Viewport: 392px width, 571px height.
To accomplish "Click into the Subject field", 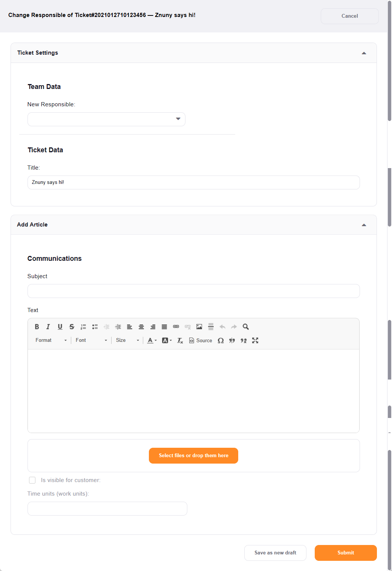I will (193, 291).
